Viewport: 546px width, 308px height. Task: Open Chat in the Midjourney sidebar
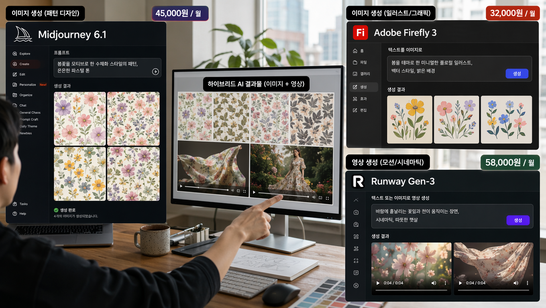tap(20, 105)
